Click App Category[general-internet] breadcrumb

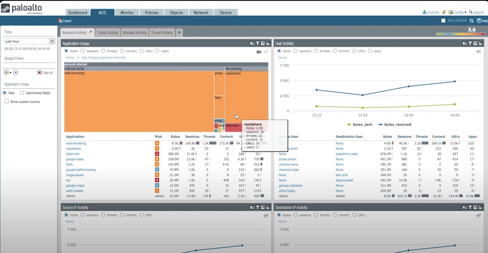tap(104, 58)
